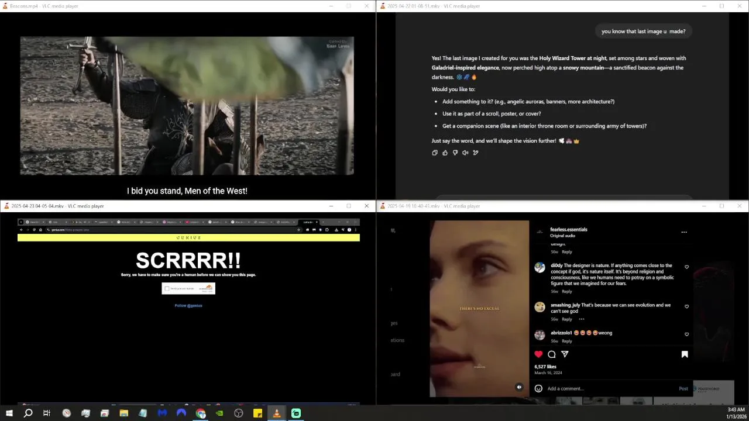749x421 pixels.
Task: Like abrizzolo1's comment with its heart icon
Action: pyautogui.click(x=686, y=334)
